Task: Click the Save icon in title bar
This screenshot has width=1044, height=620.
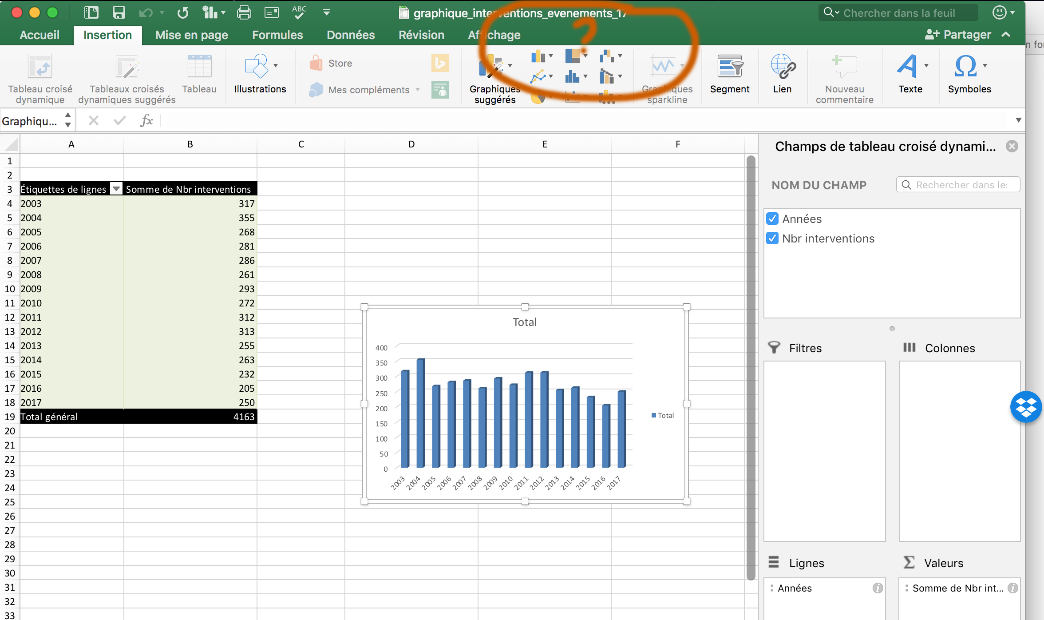Action: tap(119, 12)
